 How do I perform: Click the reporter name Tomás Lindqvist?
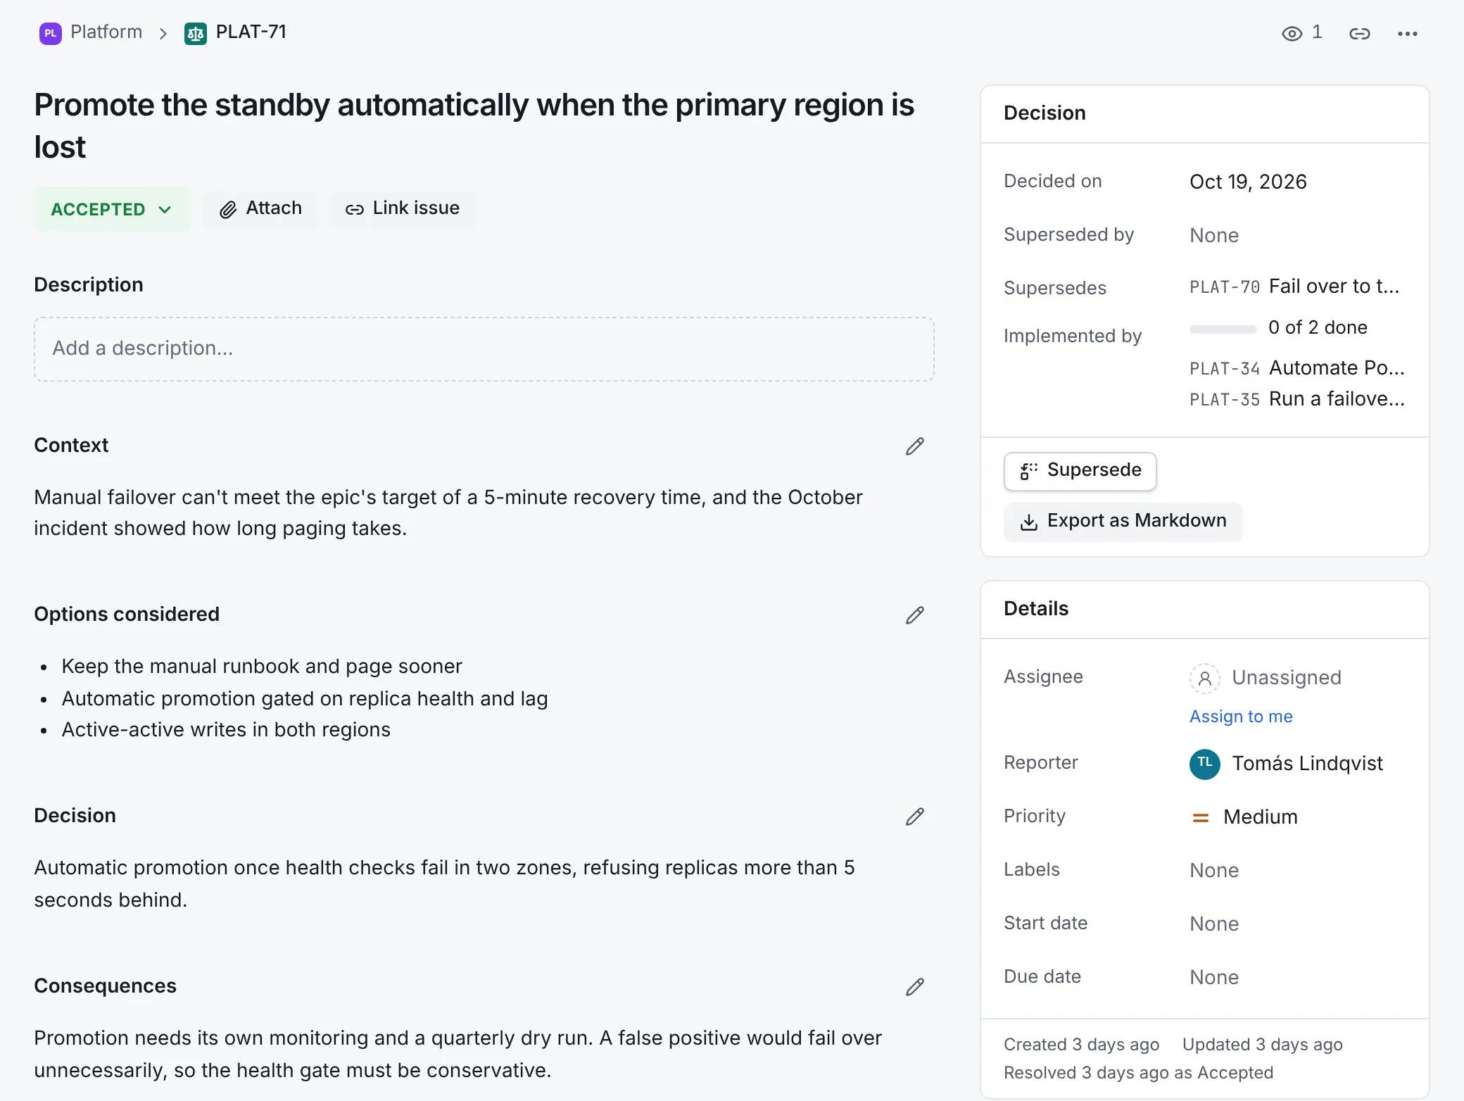coord(1308,764)
